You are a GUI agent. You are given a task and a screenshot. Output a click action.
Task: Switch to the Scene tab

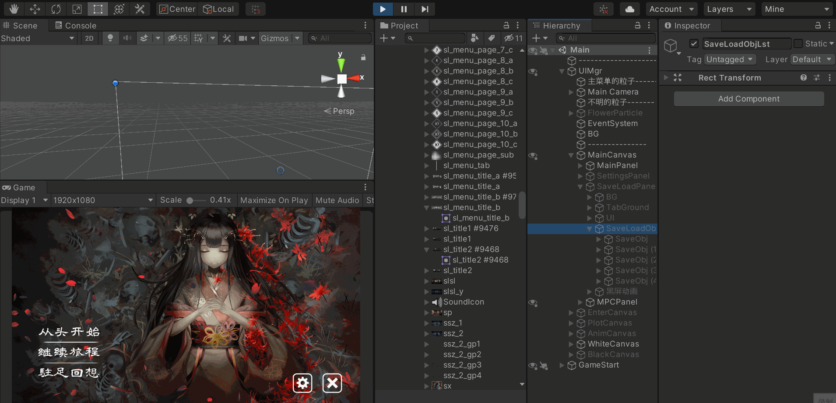[x=20, y=25]
